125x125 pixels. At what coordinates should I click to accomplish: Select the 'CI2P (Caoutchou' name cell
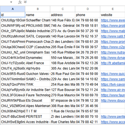click(38, 47)
